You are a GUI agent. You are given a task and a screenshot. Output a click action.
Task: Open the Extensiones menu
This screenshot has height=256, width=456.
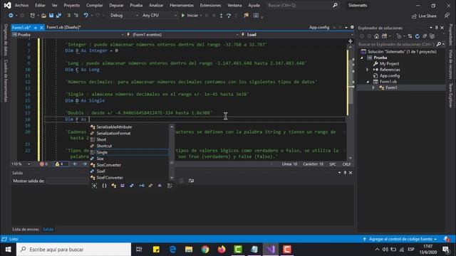point(211,5)
